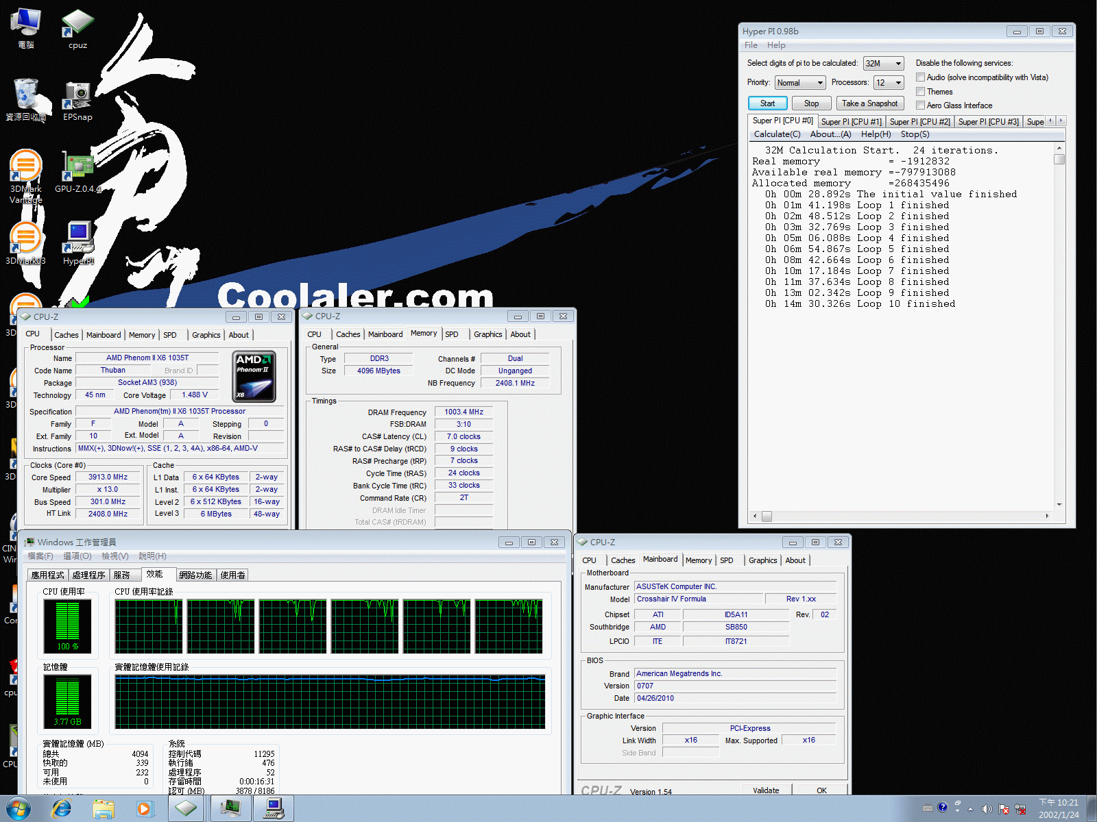Select Task Manager Processes (處理程序) tab
1097x822 pixels.
click(x=88, y=575)
